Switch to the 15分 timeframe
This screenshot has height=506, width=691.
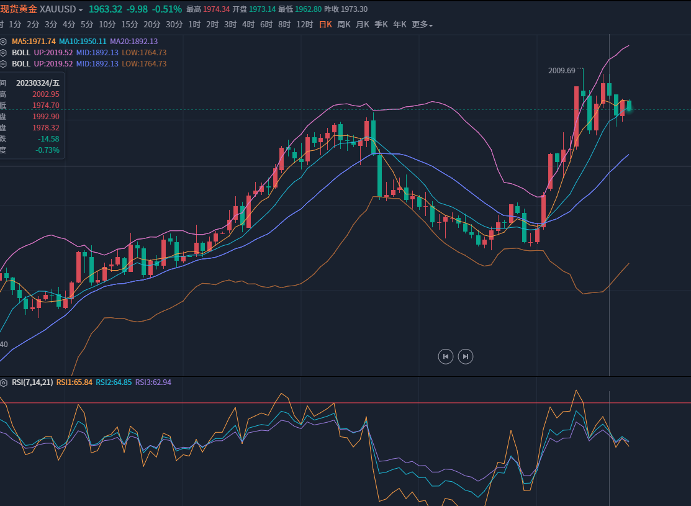coord(130,25)
